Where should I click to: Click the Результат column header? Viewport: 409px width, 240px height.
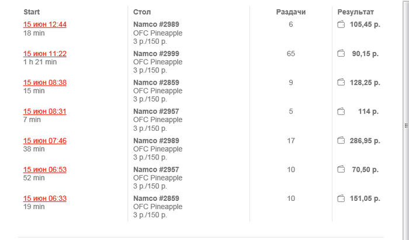pyautogui.click(x=356, y=12)
